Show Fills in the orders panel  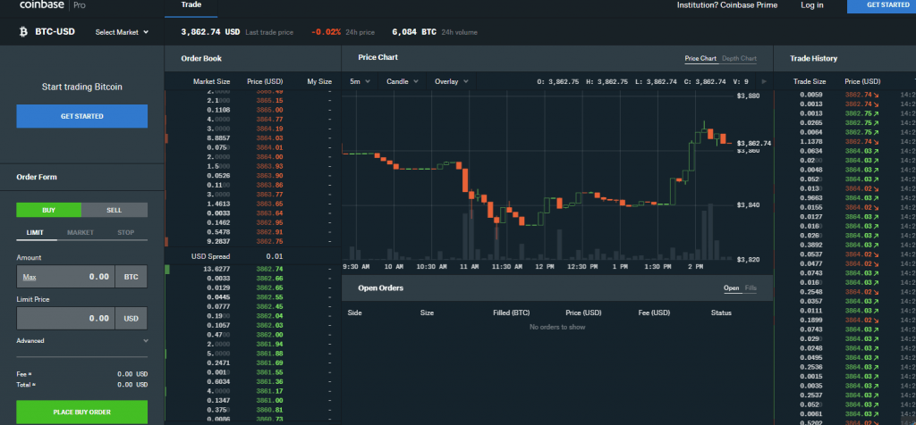click(751, 288)
